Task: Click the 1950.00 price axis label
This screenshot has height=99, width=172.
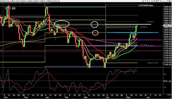Action: [167, 7]
